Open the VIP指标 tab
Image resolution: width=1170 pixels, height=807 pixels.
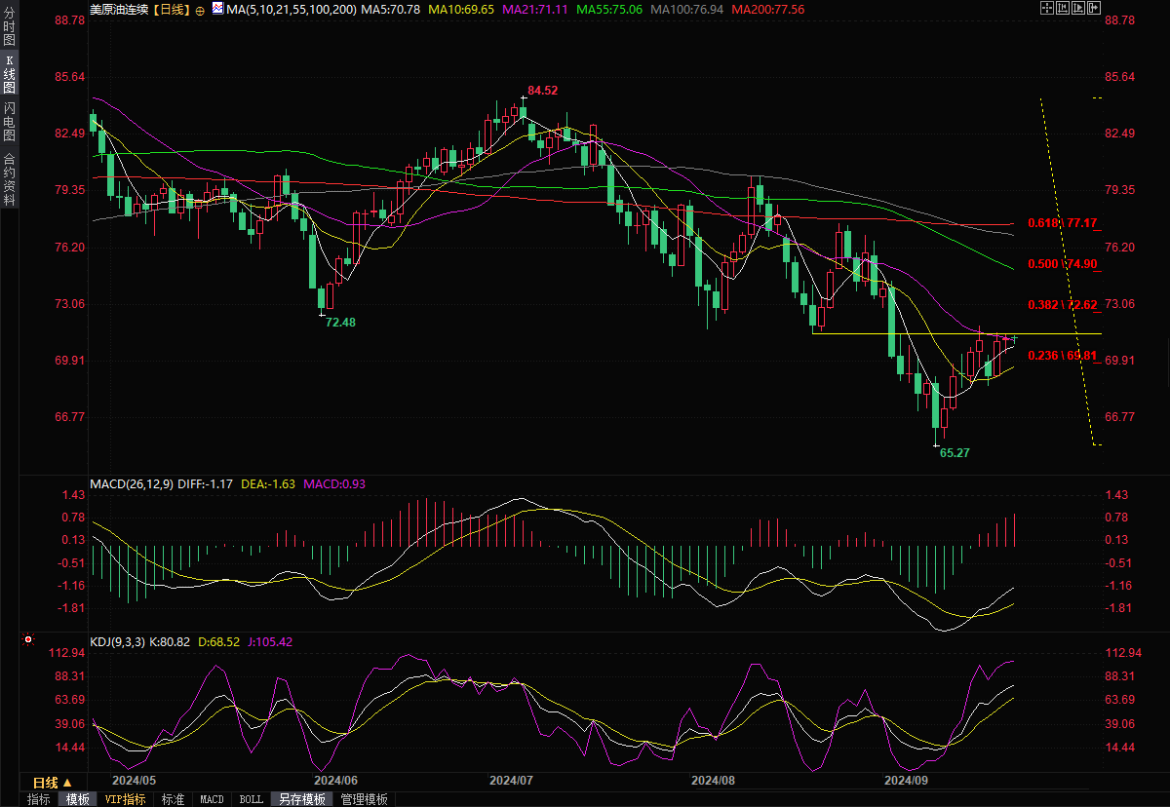[x=126, y=799]
